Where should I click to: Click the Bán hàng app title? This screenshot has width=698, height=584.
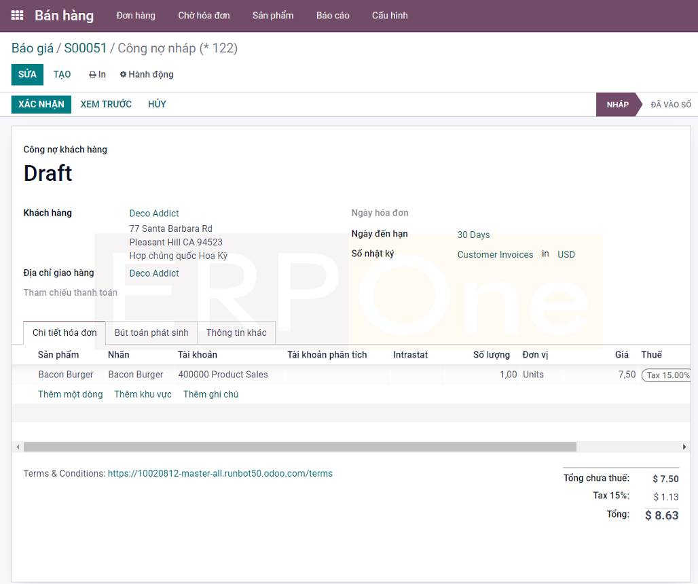pyautogui.click(x=64, y=16)
